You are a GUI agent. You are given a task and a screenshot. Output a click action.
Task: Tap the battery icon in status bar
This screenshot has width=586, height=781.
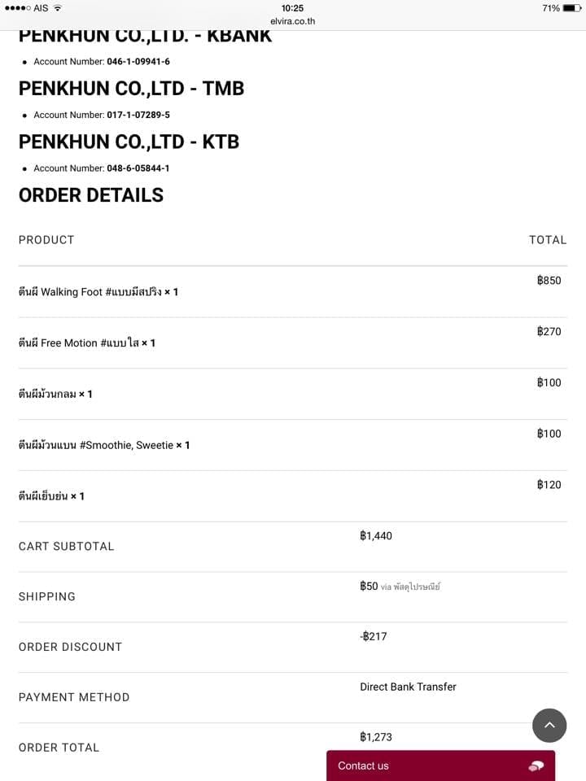point(572,8)
